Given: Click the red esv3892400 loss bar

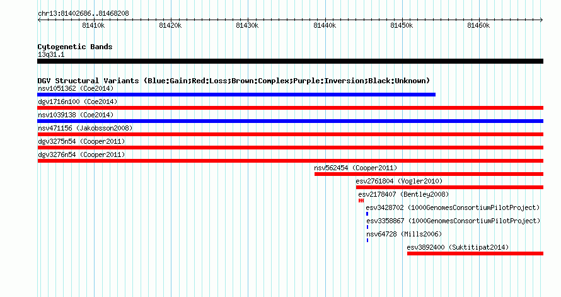Looking at the screenshot, I should (x=475, y=253).
